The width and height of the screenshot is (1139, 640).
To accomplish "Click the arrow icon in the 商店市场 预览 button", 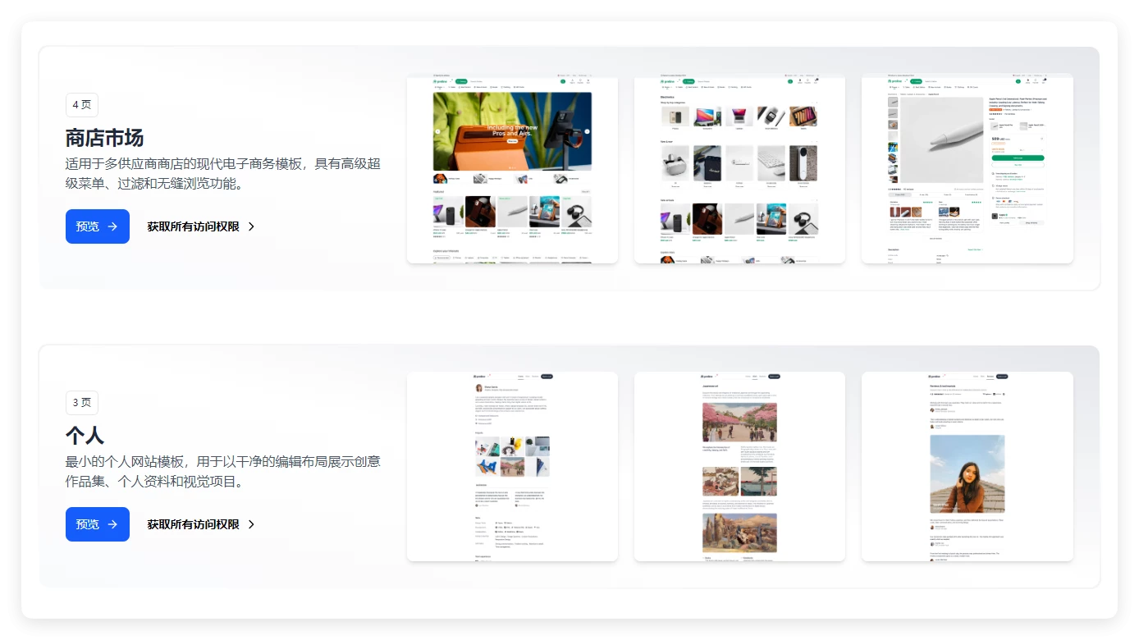I will [x=112, y=226].
